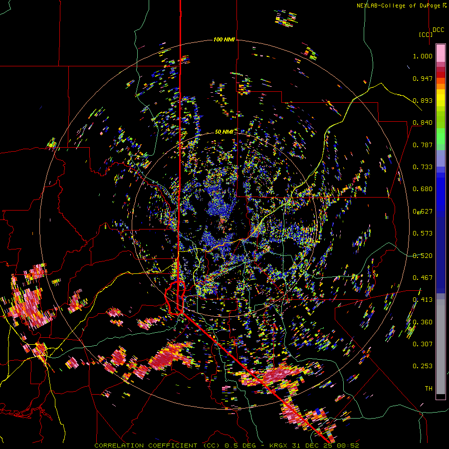Click the 0.573 value on the color scale
Screen dimensions: 449x449
pyautogui.click(x=423, y=233)
